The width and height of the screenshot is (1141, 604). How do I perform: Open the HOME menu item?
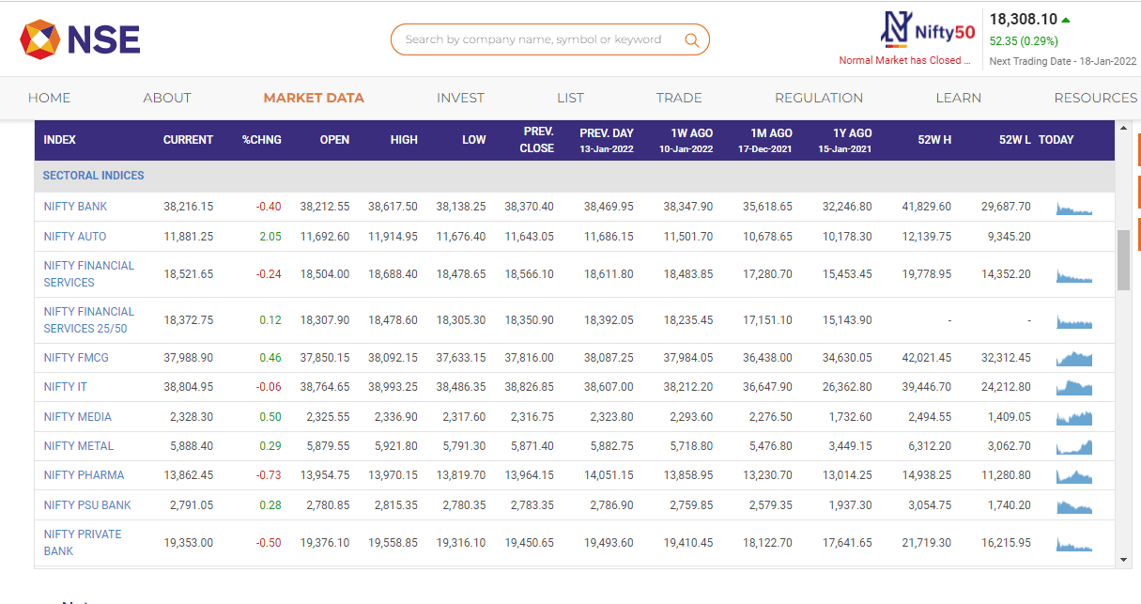pos(49,98)
